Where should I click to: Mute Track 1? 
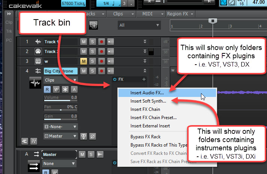[x=84, y=42]
